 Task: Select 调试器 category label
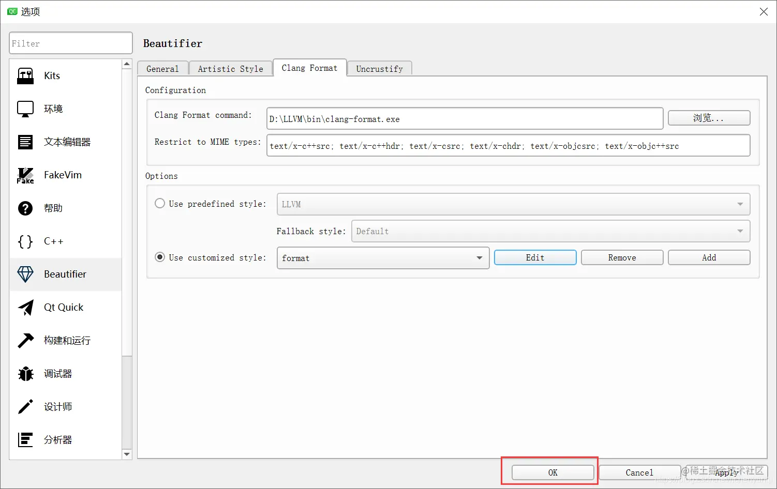58,374
